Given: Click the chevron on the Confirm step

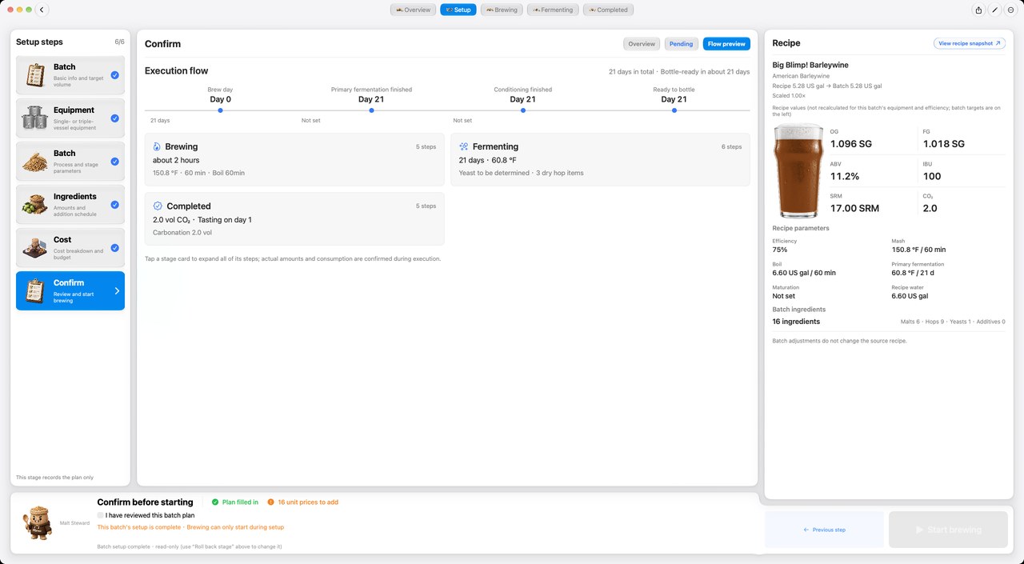Looking at the screenshot, I should [x=117, y=291].
